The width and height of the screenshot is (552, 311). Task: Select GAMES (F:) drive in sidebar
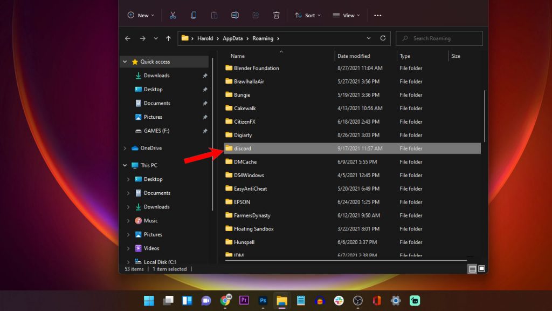(x=157, y=131)
